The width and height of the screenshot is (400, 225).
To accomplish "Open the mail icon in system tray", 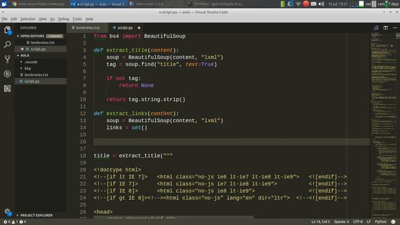I will coord(314,4).
